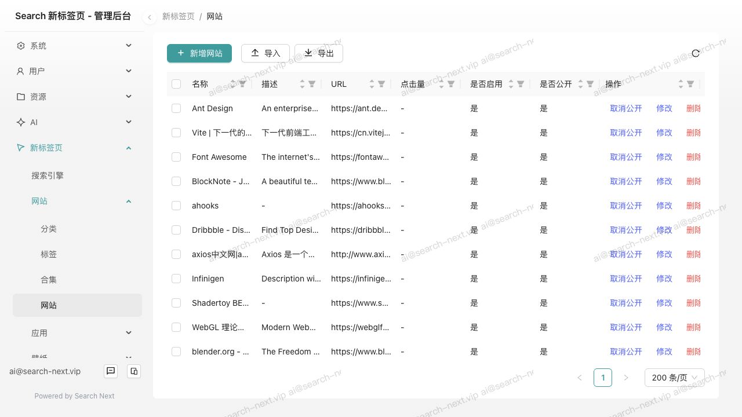Screen dimensions: 742x417
Task: Select the Vite row checkbox
Action: click(176, 133)
